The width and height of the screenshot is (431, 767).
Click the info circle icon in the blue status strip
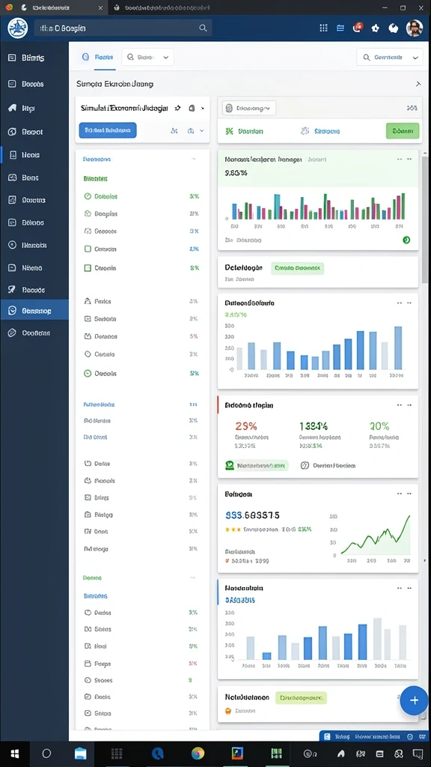tap(409, 736)
